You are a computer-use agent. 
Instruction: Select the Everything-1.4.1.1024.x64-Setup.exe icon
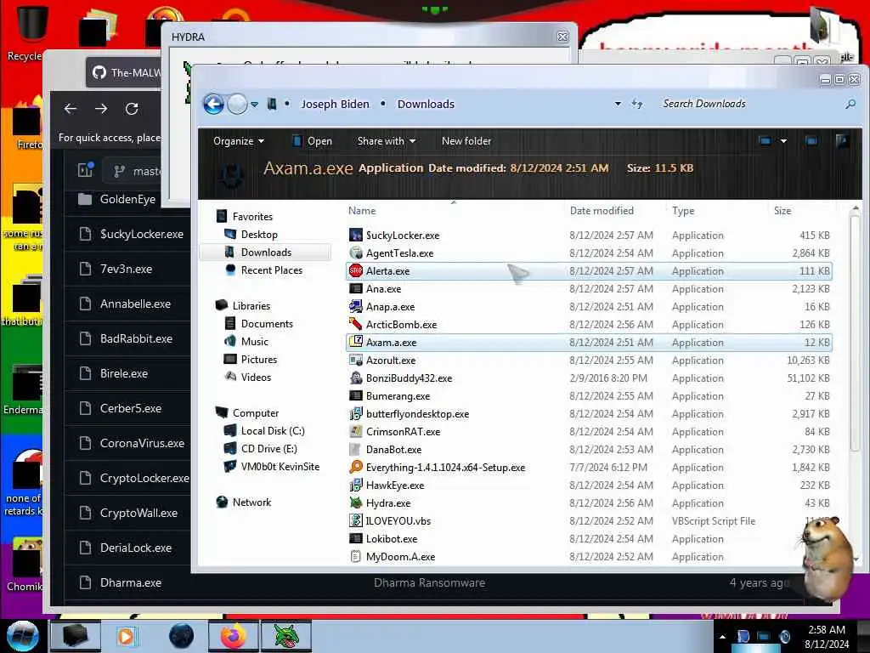[356, 467]
